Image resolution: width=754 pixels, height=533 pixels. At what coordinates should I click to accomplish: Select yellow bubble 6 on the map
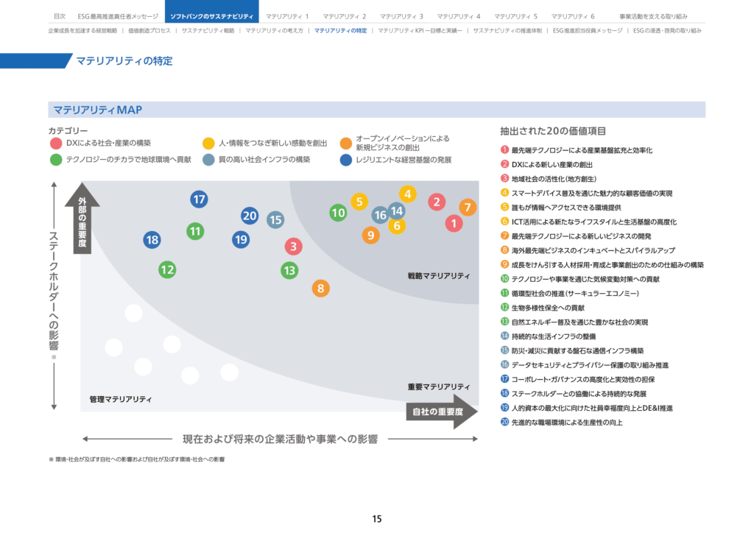tap(397, 226)
